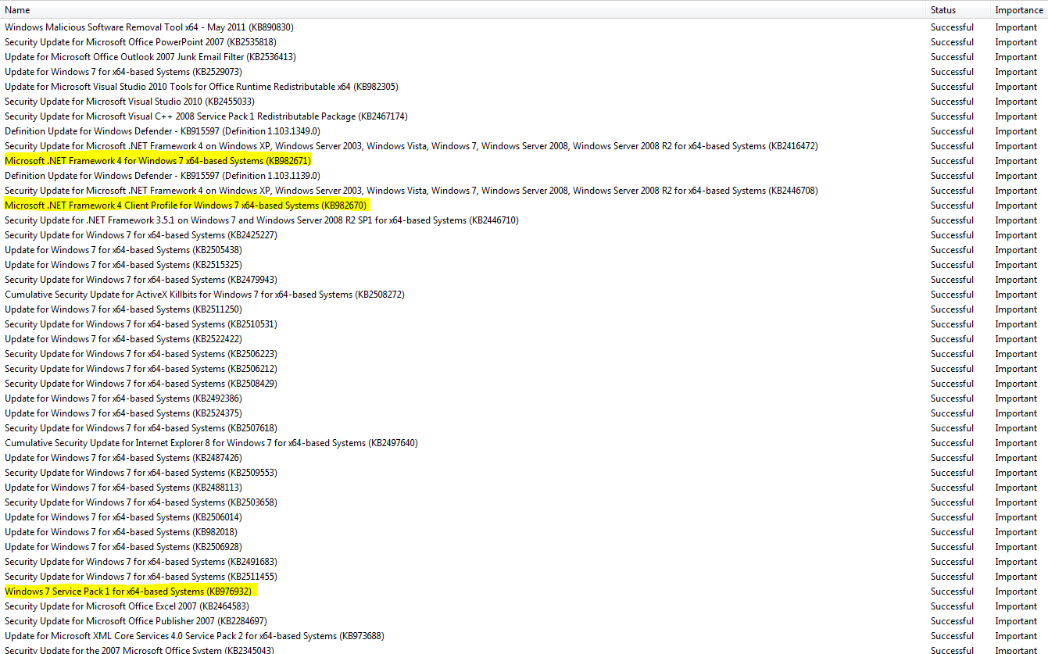Sort the list by the Name column header
Screen dimensions: 1048x654
pos(17,10)
